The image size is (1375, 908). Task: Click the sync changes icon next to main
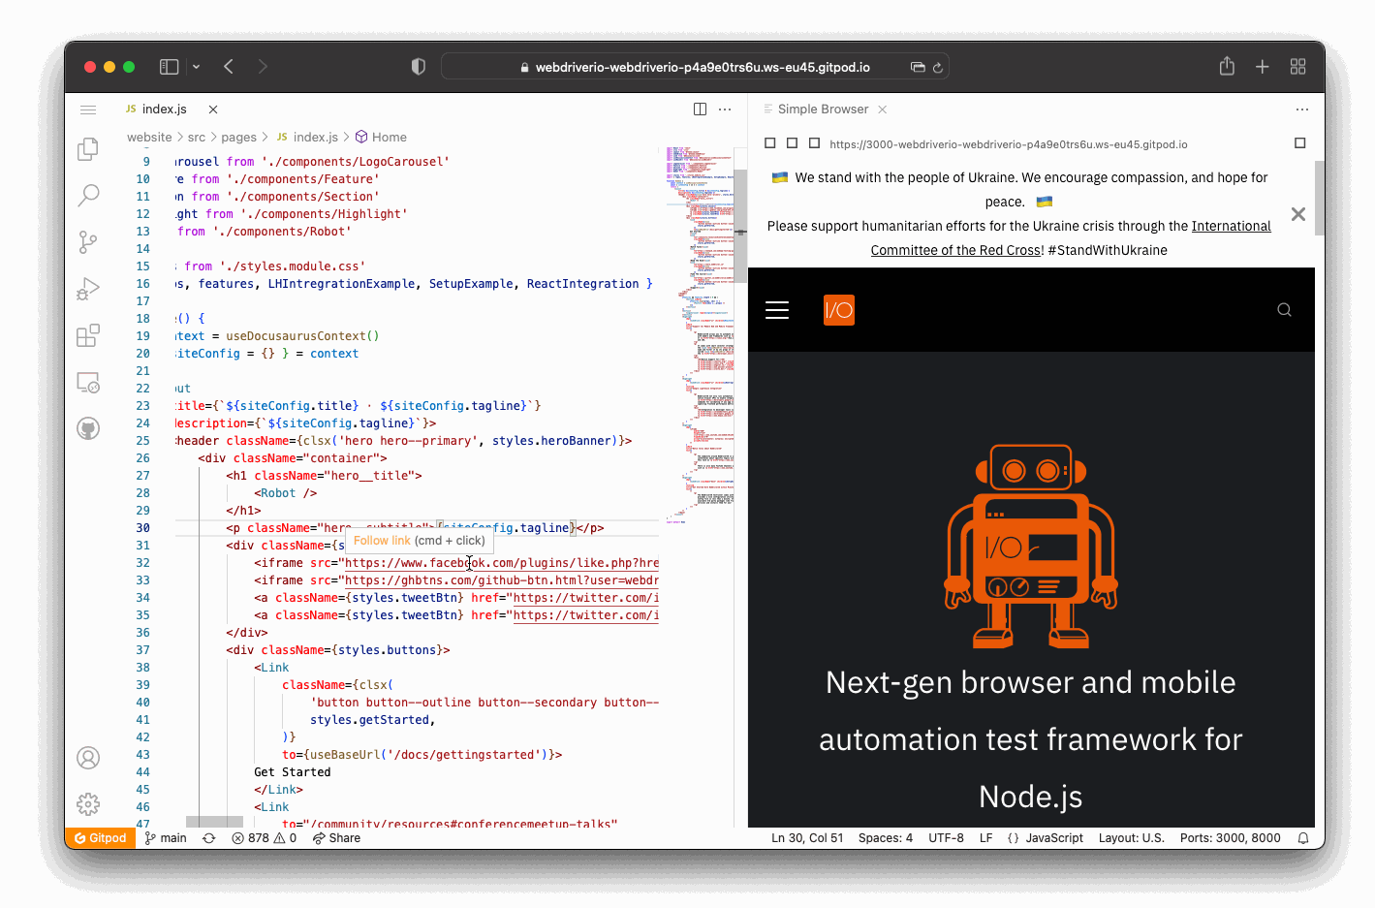coord(208,837)
